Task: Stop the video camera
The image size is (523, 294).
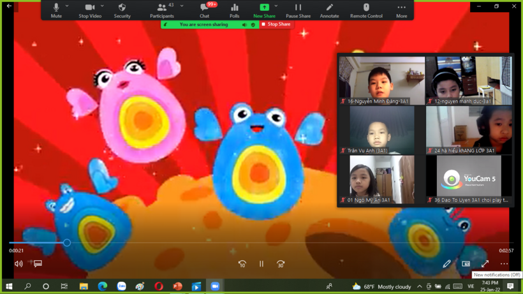Action: [89, 10]
